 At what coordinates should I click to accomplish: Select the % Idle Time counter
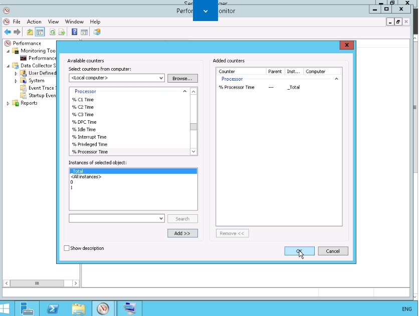point(84,130)
